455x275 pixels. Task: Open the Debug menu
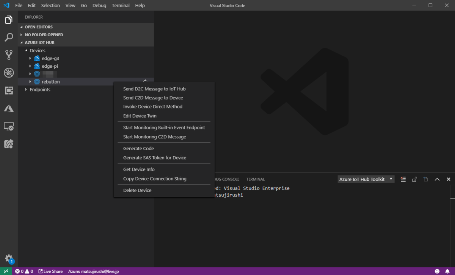tap(99, 5)
